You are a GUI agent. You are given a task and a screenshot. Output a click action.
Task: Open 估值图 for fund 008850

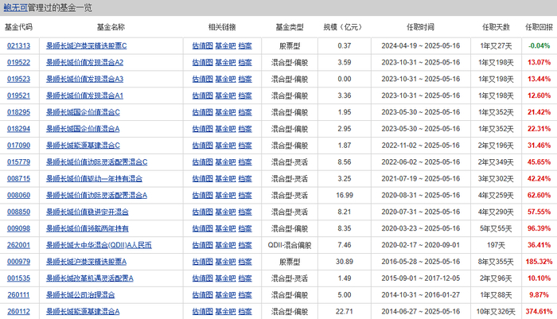pos(202,212)
